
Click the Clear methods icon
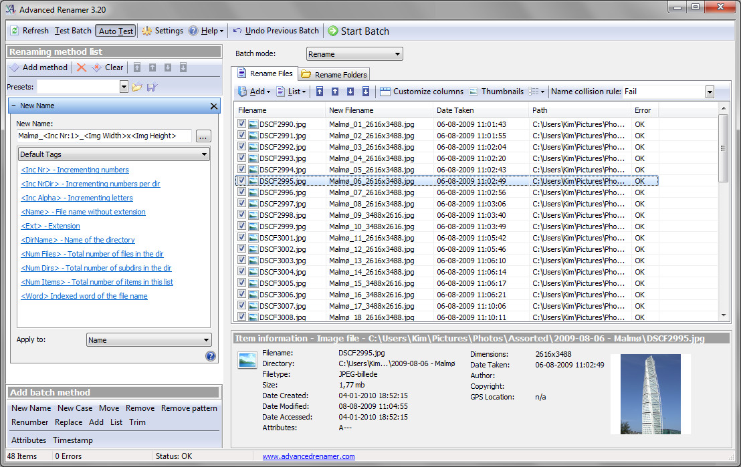(96, 67)
